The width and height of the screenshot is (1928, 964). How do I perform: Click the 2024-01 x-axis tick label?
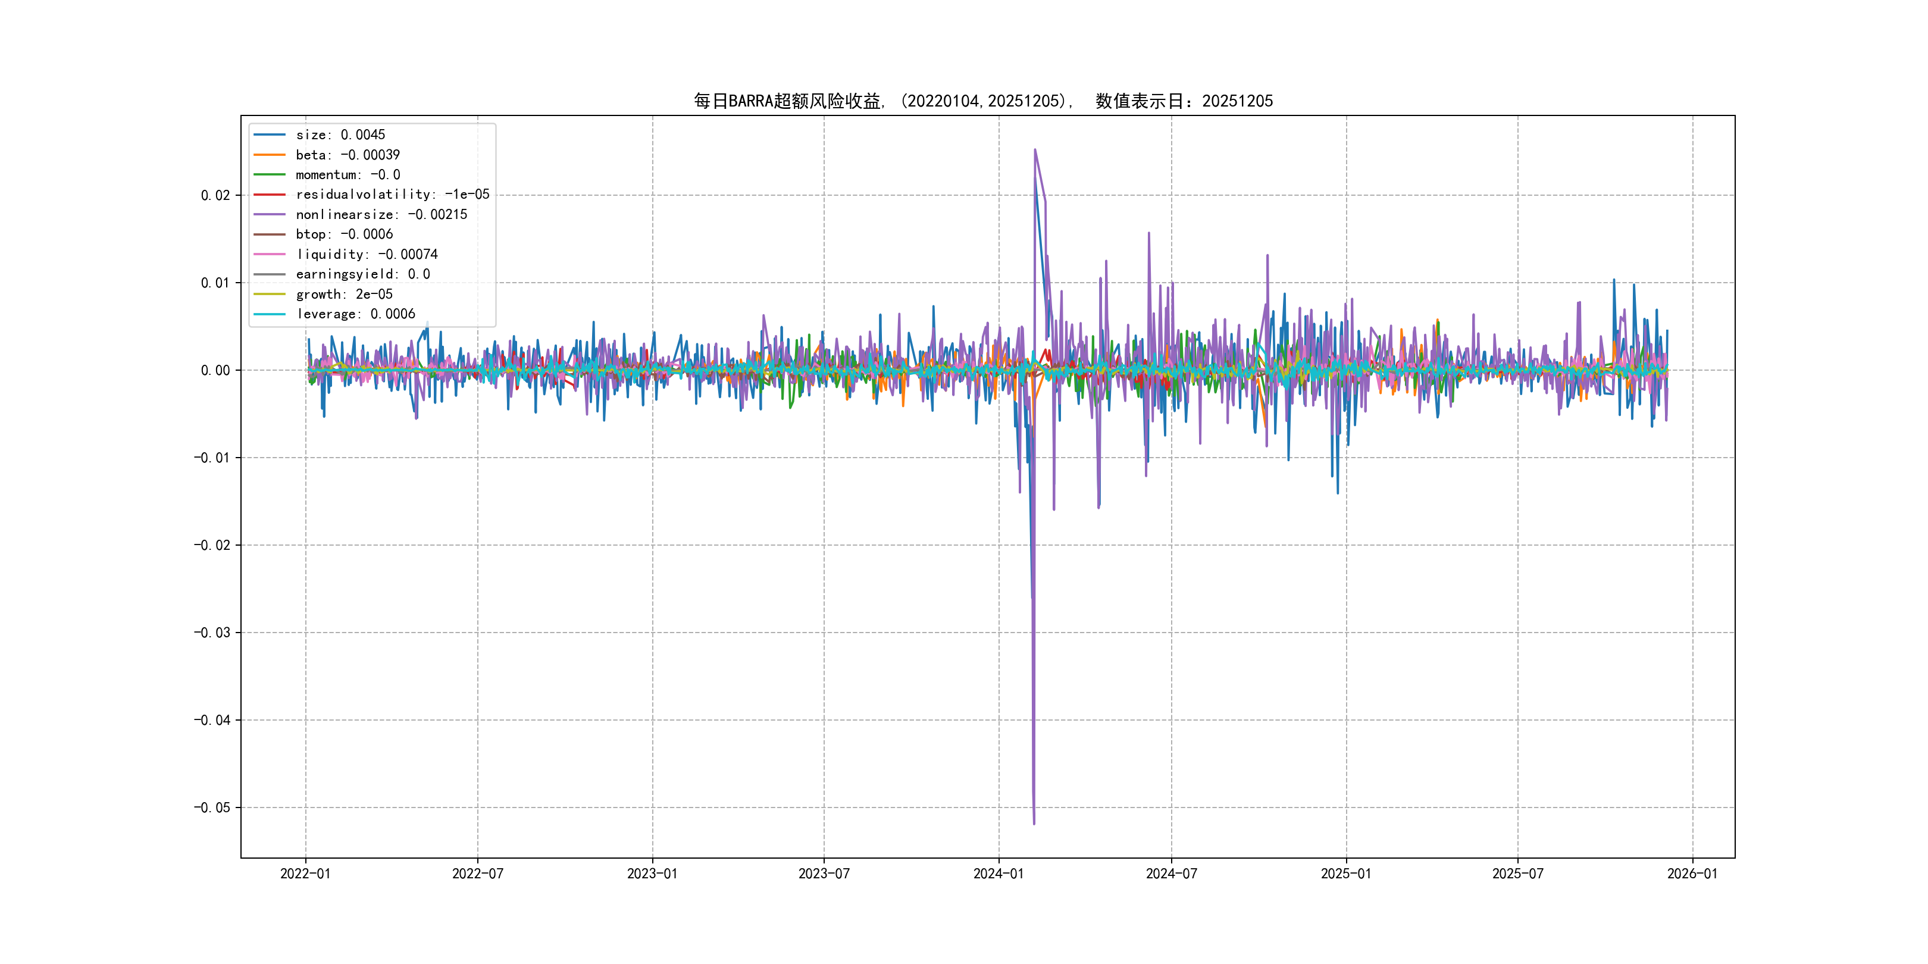pyautogui.click(x=998, y=874)
